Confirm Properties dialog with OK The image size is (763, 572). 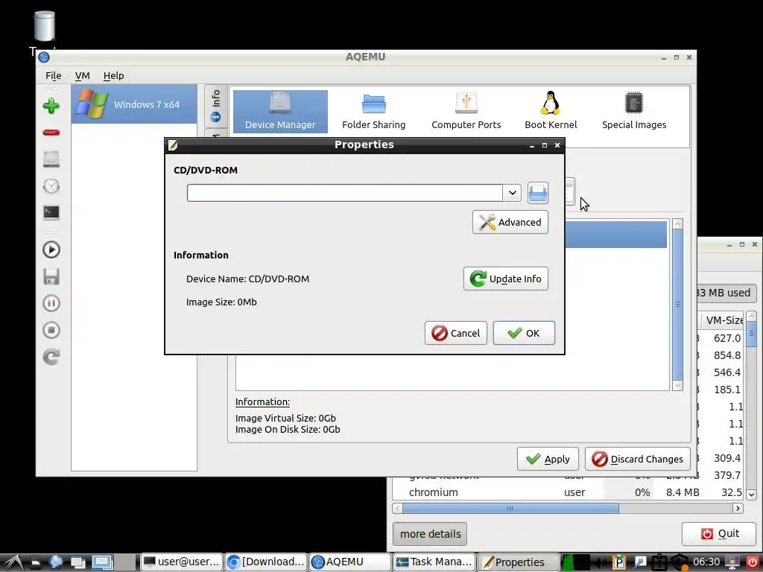524,333
